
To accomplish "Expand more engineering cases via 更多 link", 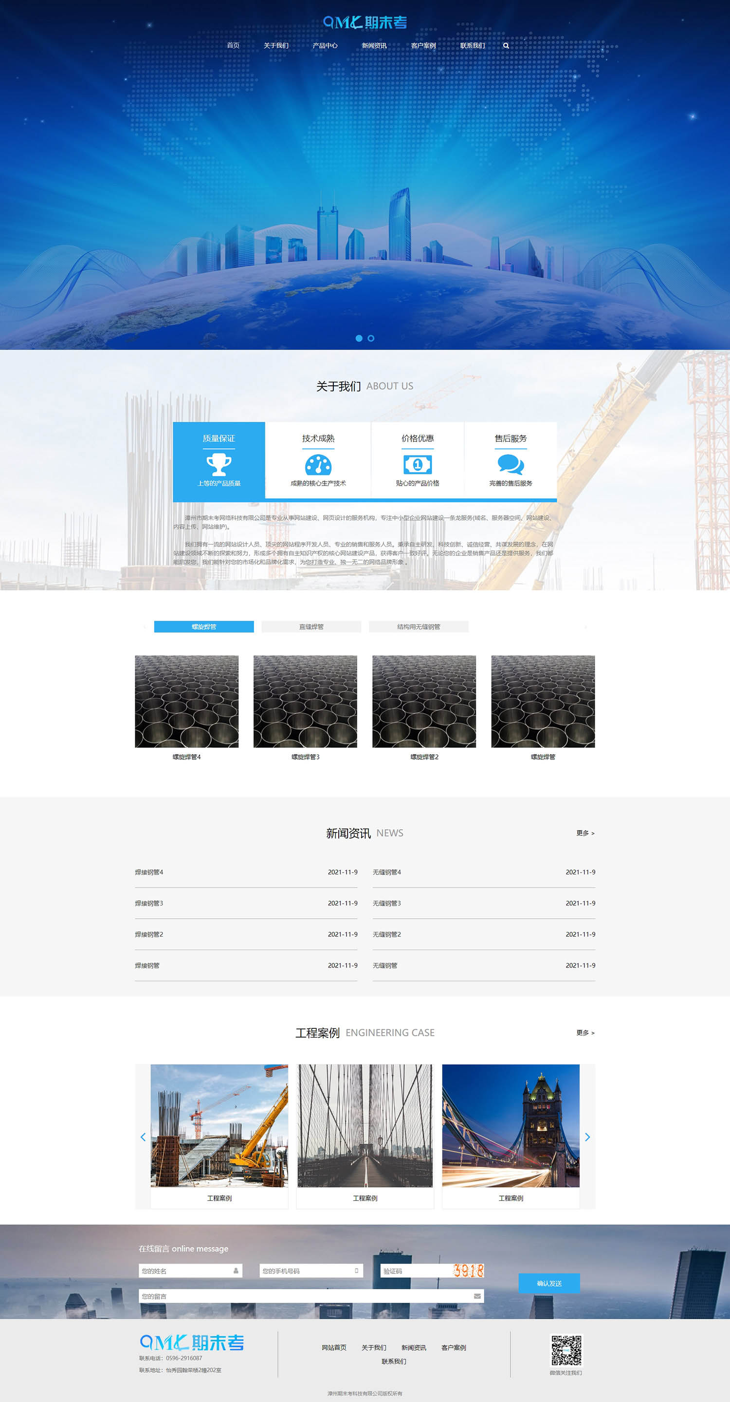I will [x=585, y=1032].
